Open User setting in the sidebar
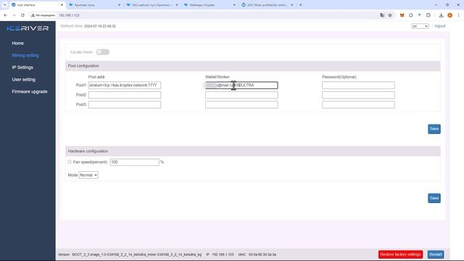 pyautogui.click(x=24, y=80)
